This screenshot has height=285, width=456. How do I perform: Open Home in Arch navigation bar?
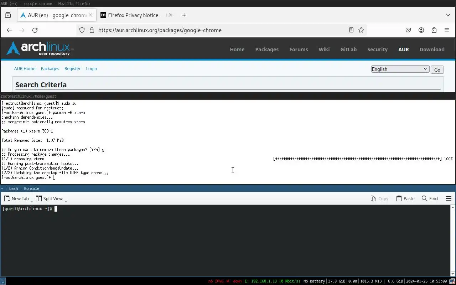point(237,50)
